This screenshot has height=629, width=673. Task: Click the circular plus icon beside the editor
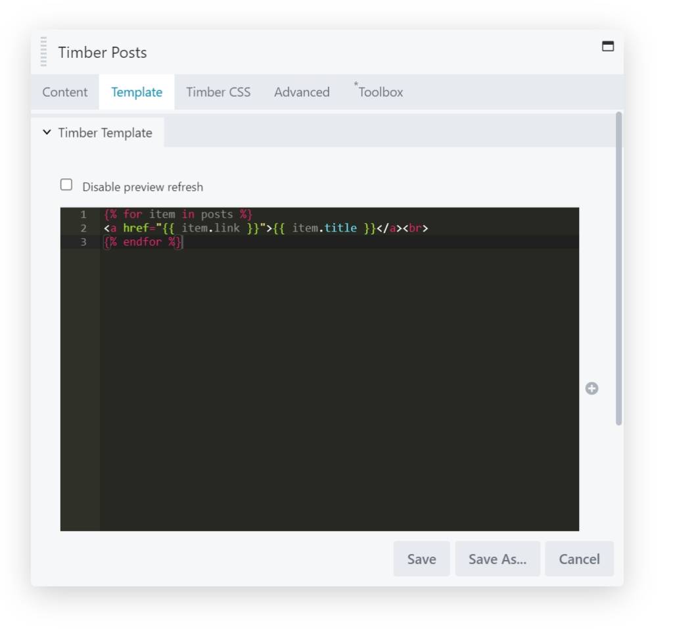coord(591,388)
